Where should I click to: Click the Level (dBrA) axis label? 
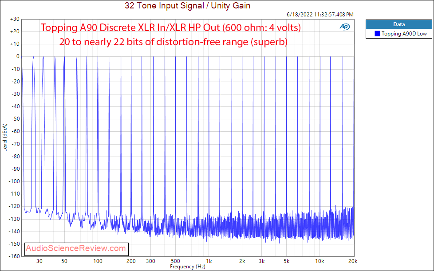[5, 137]
